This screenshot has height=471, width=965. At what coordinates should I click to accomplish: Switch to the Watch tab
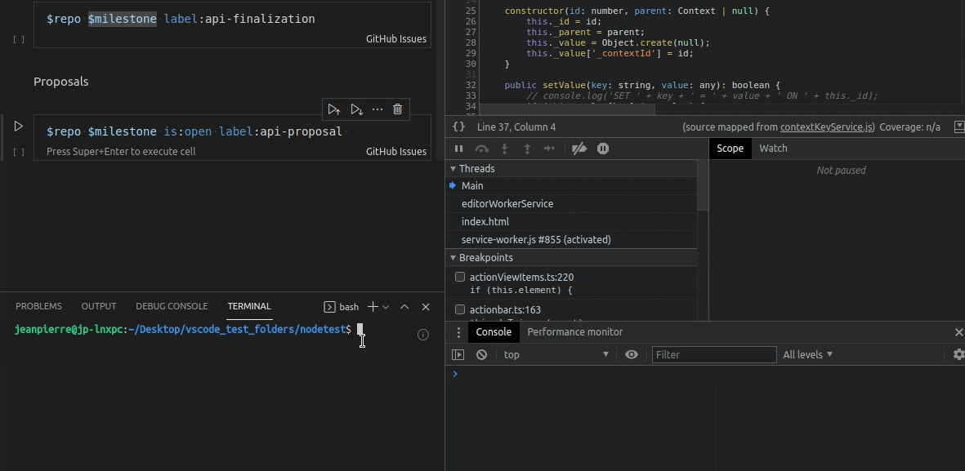click(x=775, y=148)
